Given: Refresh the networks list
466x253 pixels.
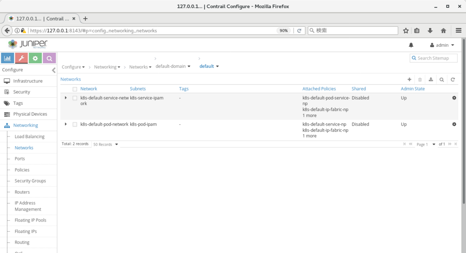Looking at the screenshot, I should pyautogui.click(x=453, y=79).
